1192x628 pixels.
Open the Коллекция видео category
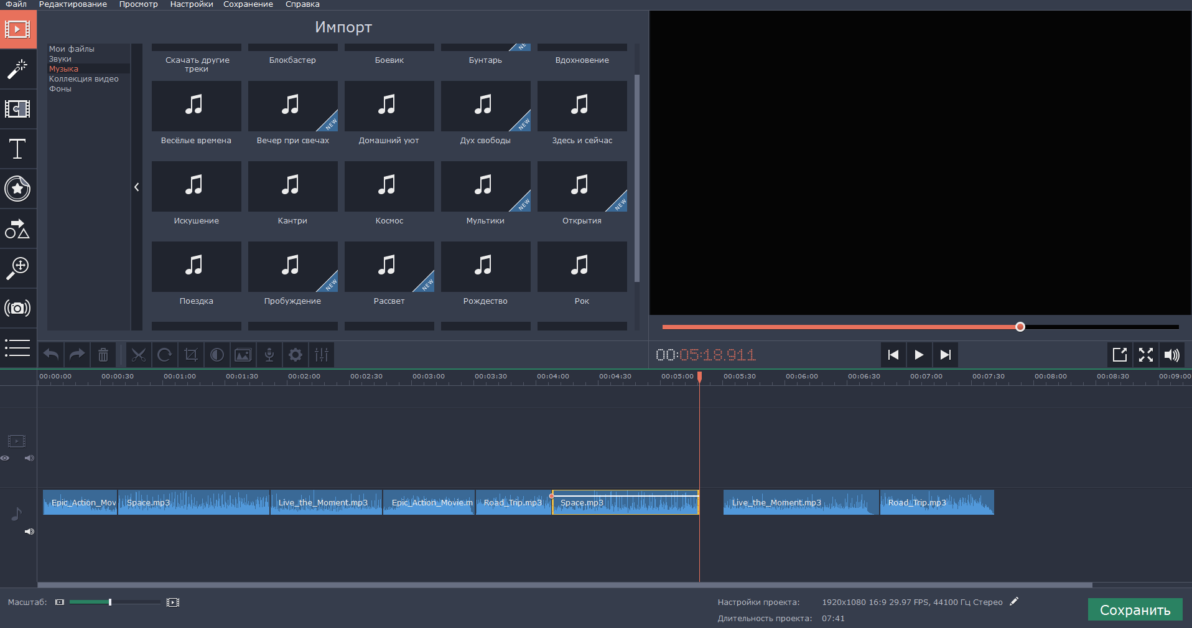point(83,79)
